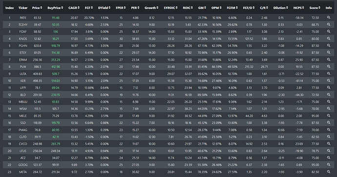Click green buy price 918.79 for PGHN
337x177 pixels.
[56, 45]
